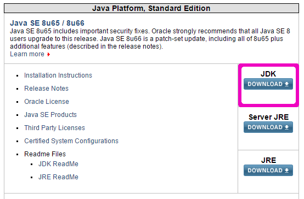Open Java SE Products link
This screenshot has width=304, height=199.
[50, 115]
